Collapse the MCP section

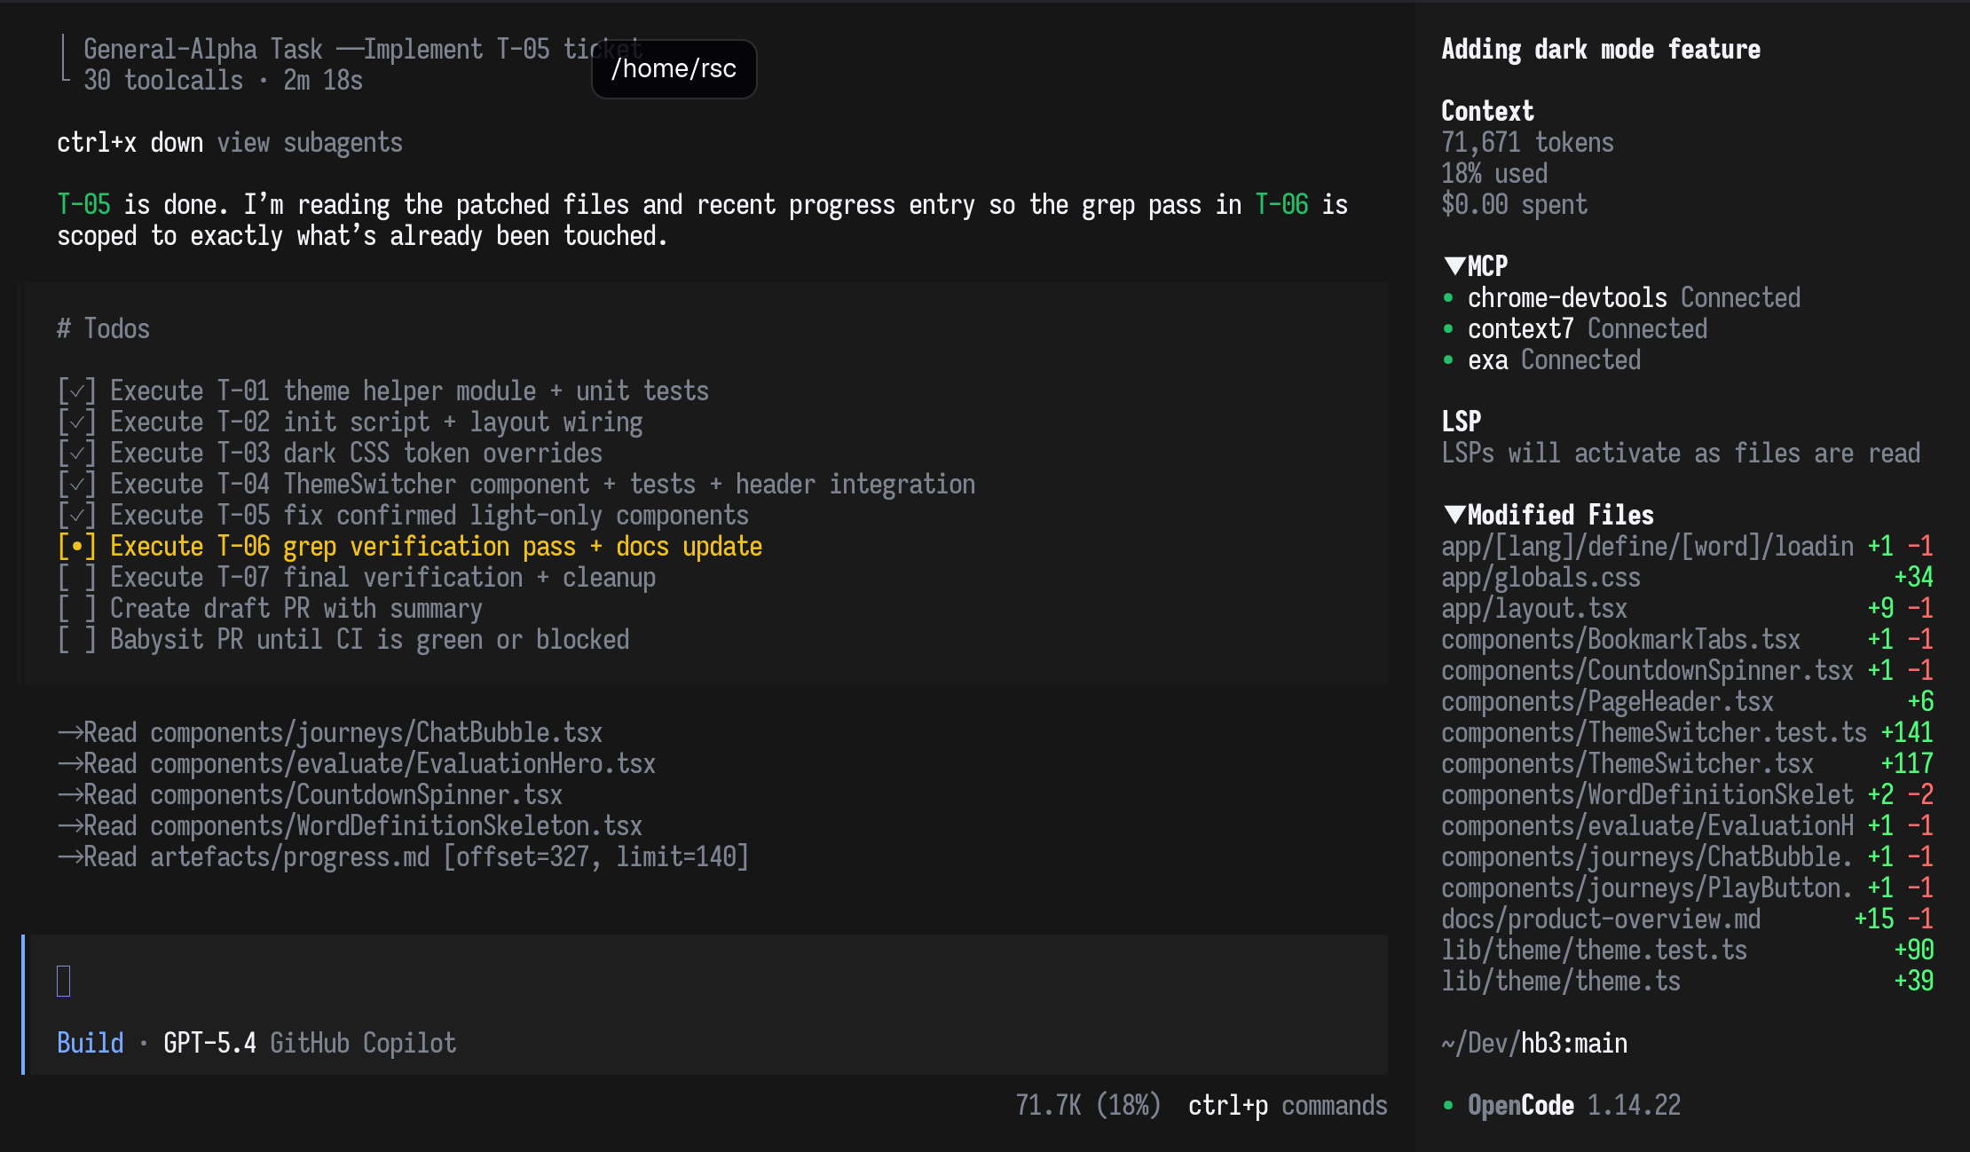coord(1453,265)
